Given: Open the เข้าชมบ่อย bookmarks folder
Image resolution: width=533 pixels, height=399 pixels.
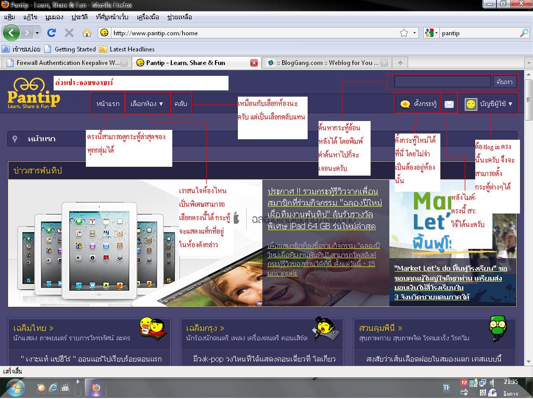Looking at the screenshot, I should pos(21,49).
